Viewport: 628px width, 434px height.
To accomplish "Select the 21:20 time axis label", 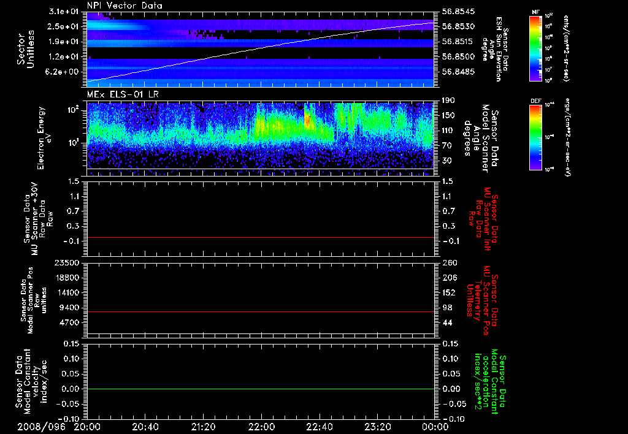I will point(204,427).
